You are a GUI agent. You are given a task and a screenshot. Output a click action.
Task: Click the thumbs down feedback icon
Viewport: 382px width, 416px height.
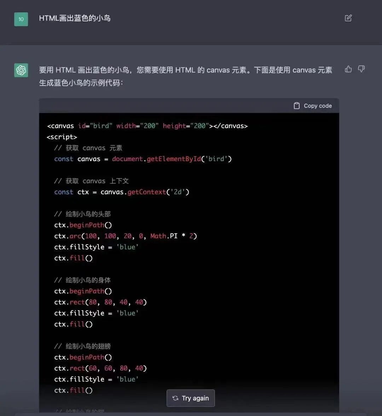coord(361,69)
